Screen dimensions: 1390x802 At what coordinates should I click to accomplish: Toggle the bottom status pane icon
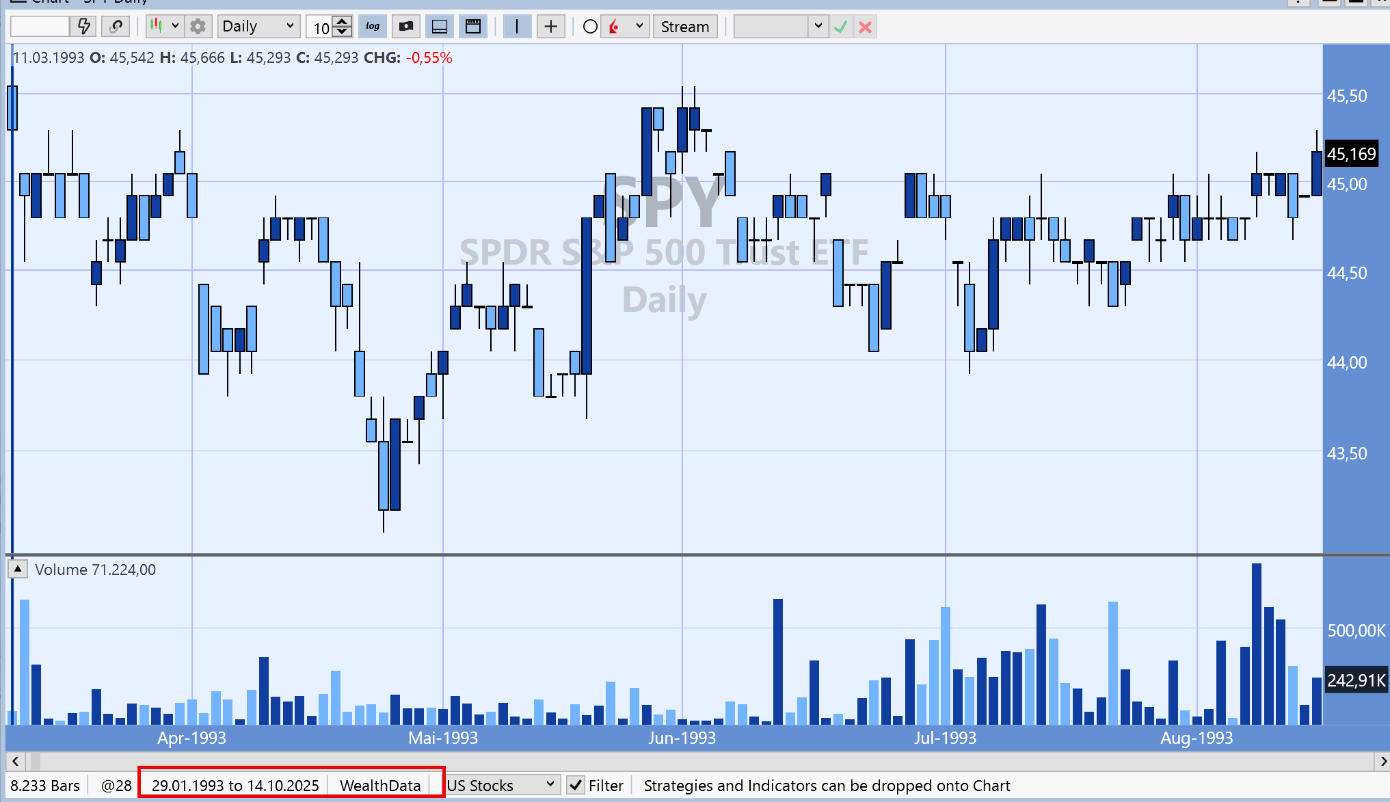(440, 27)
